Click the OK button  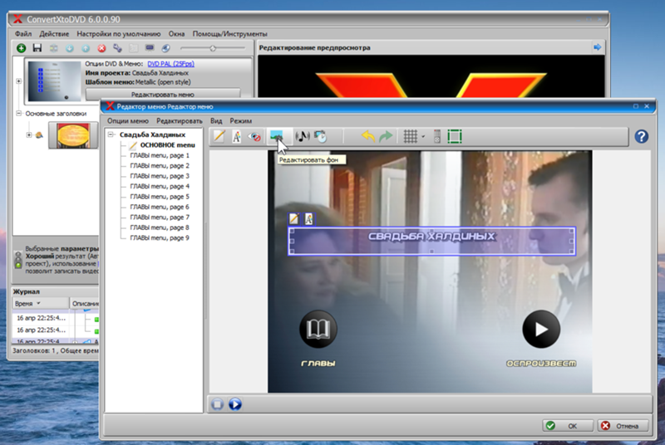pyautogui.click(x=568, y=426)
